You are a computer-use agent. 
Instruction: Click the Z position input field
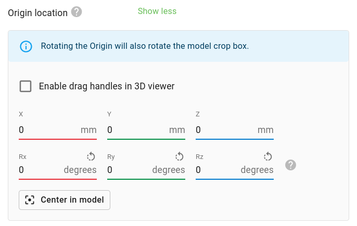click(224, 130)
